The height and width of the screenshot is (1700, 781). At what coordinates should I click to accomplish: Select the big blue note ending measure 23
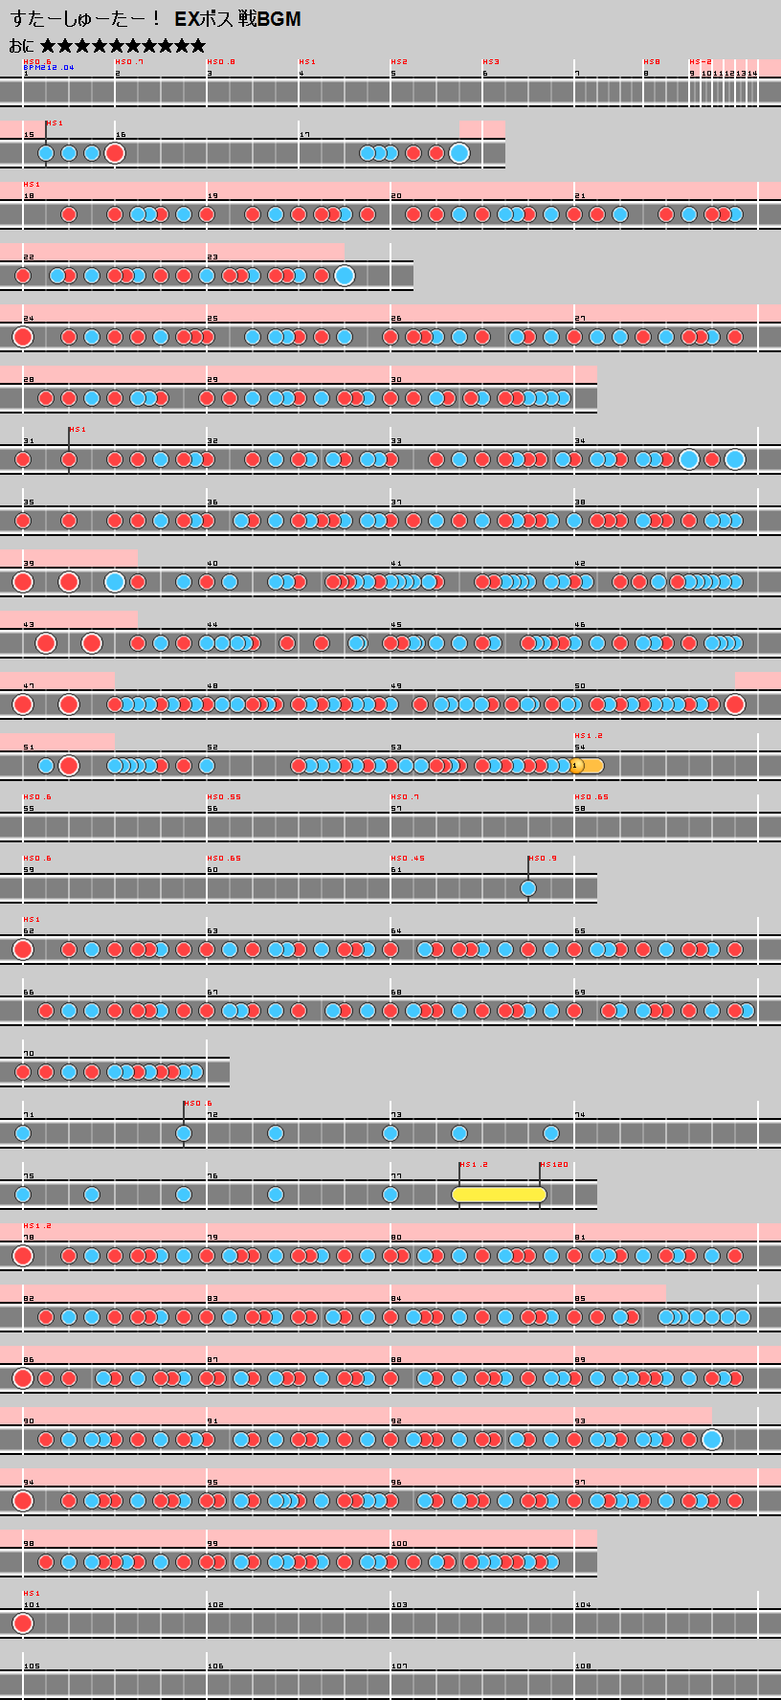coord(345,276)
